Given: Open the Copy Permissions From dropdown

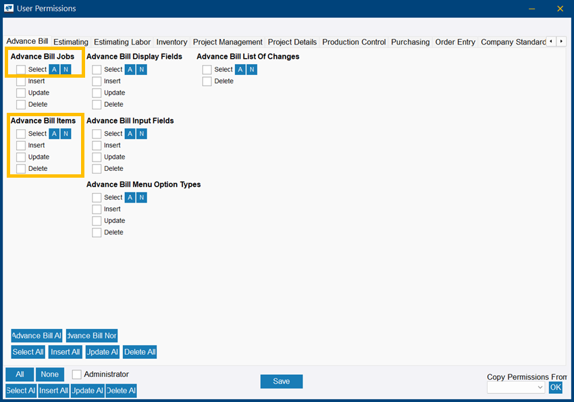Looking at the screenshot, I should click(x=516, y=387).
